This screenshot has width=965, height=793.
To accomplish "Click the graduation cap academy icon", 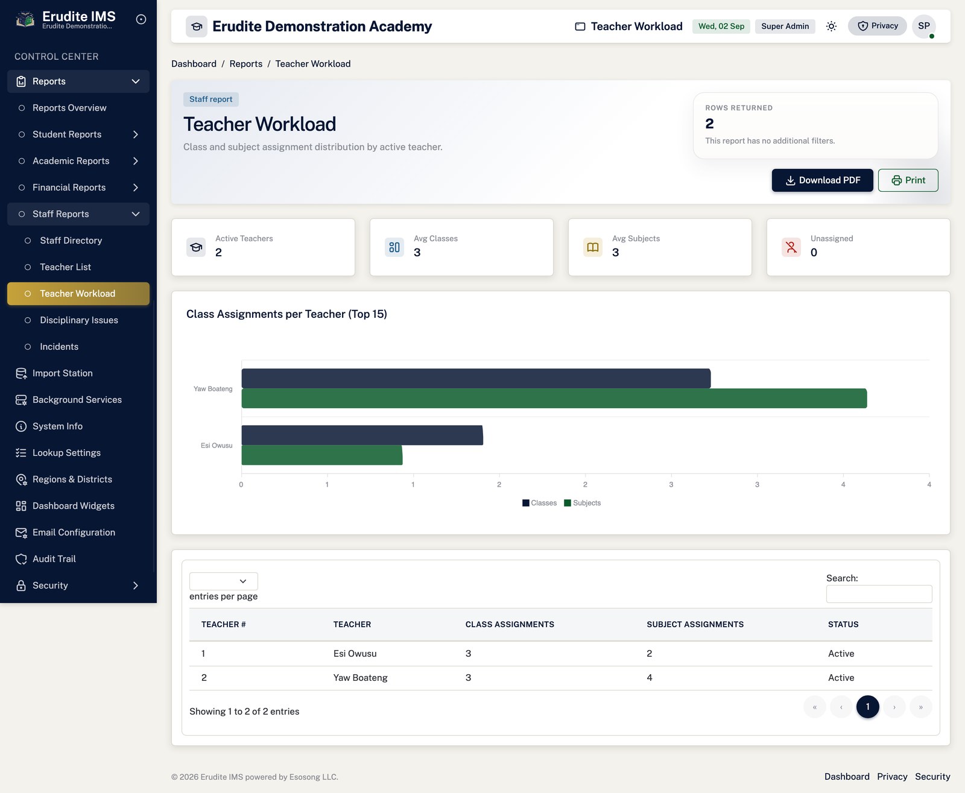I will click(197, 27).
